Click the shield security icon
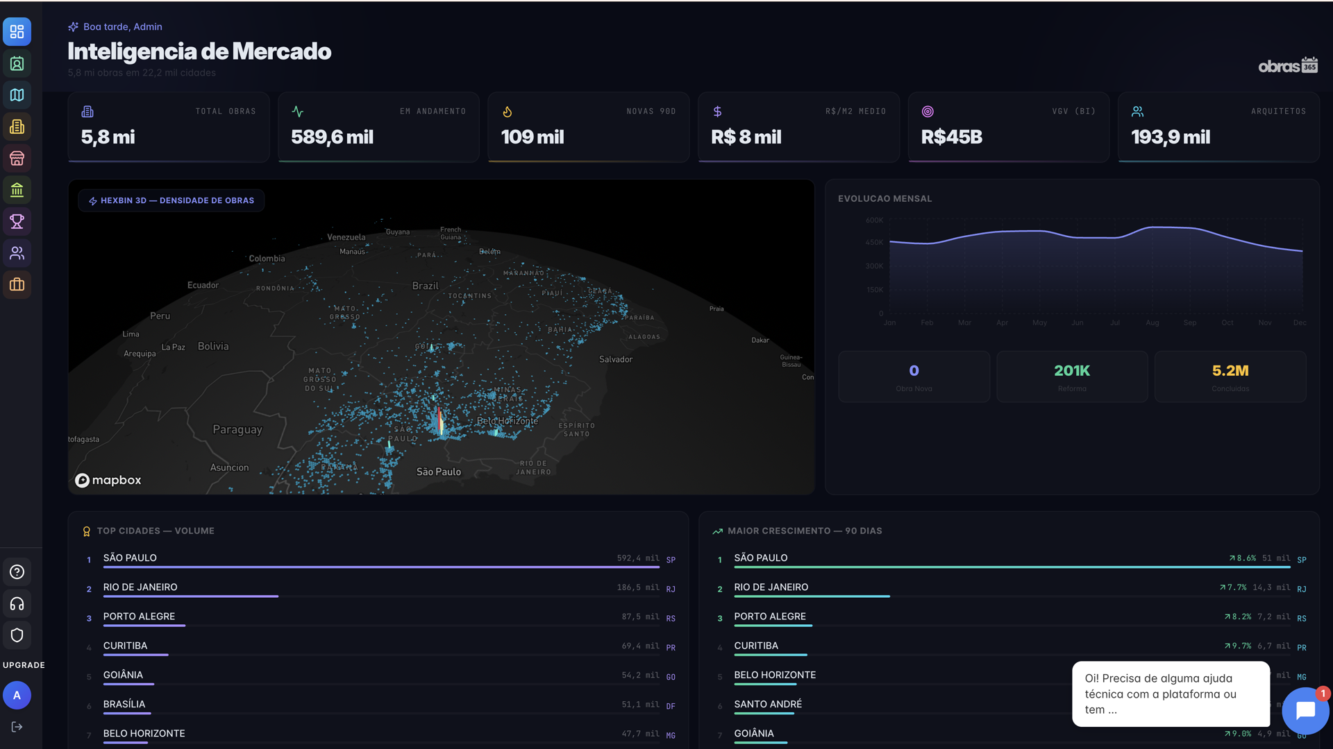 [x=17, y=635]
